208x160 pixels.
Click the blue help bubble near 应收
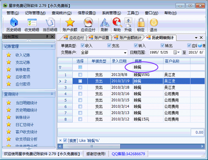pyautogui.click(x=200, y=45)
